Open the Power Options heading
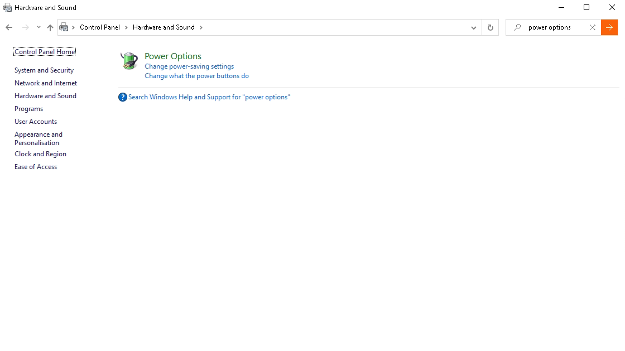Screen dimensions: 625x351 point(173,56)
